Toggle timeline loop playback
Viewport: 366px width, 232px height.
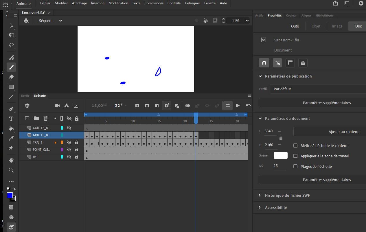[x=228, y=106]
